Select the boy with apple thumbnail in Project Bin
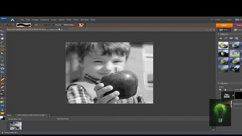The width and height of the screenshot is (242, 136). pos(16,126)
